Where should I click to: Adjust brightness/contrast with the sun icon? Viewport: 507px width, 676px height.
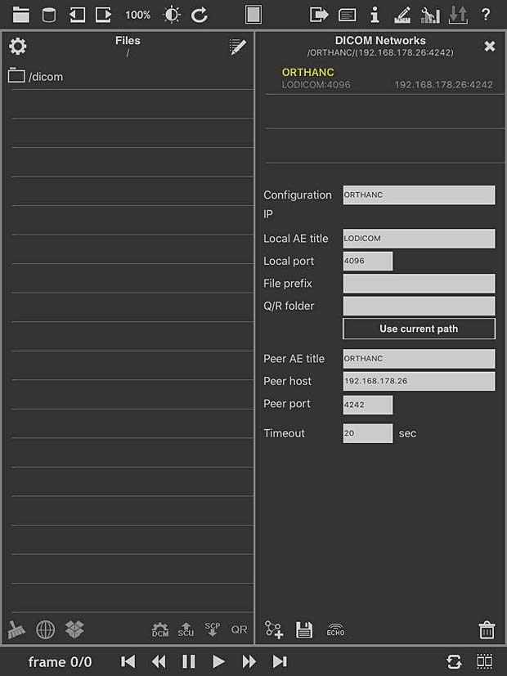[x=172, y=15]
